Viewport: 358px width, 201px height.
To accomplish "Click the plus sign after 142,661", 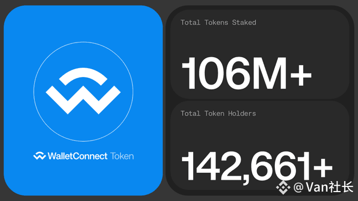I will coord(323,167).
